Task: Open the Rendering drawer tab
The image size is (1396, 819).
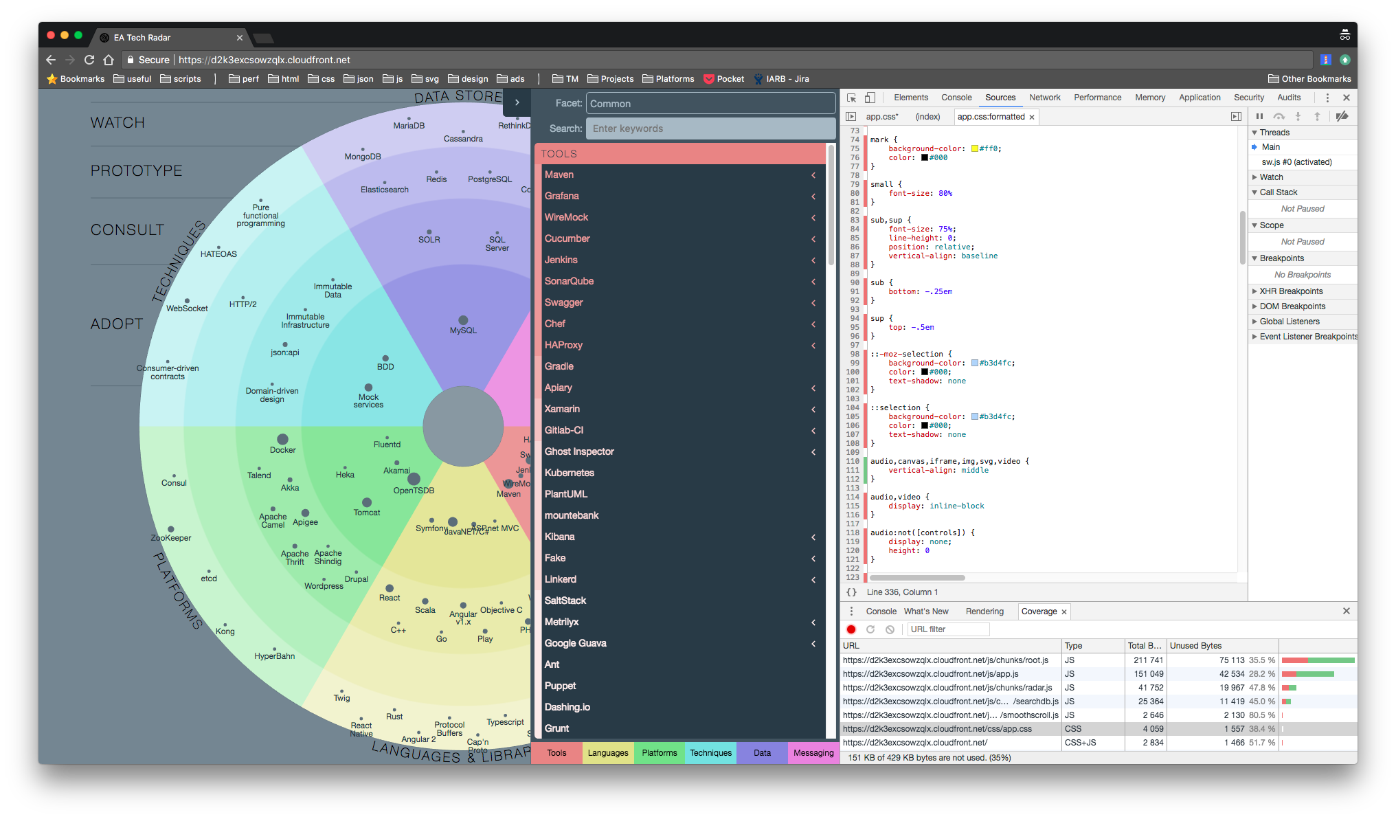Action: click(x=984, y=612)
